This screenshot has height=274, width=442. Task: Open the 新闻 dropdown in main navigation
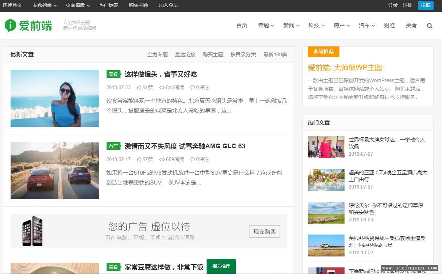291,26
